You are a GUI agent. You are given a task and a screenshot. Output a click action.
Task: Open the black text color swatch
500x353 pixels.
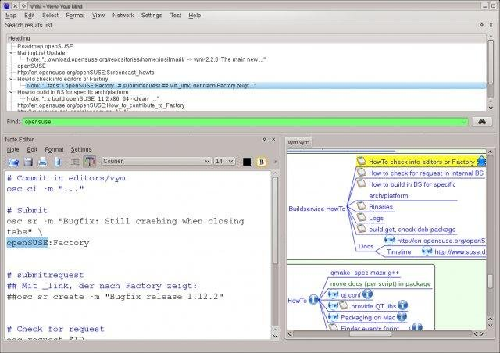(247, 162)
